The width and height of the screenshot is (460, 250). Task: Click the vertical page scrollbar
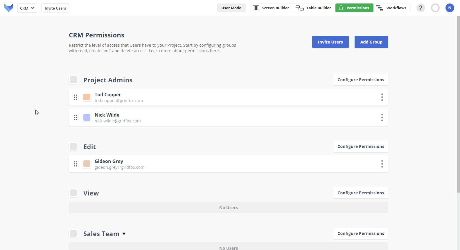(x=458, y=104)
